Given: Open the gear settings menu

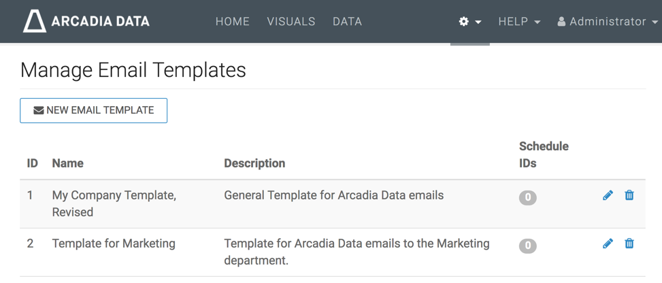Looking at the screenshot, I should (x=469, y=22).
